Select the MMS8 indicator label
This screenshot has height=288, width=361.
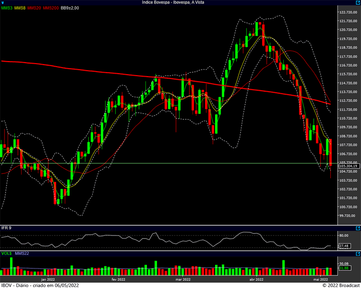[20, 8]
